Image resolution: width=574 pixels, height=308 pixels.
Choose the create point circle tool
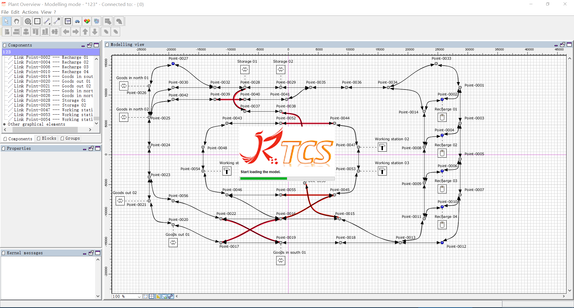(28, 21)
